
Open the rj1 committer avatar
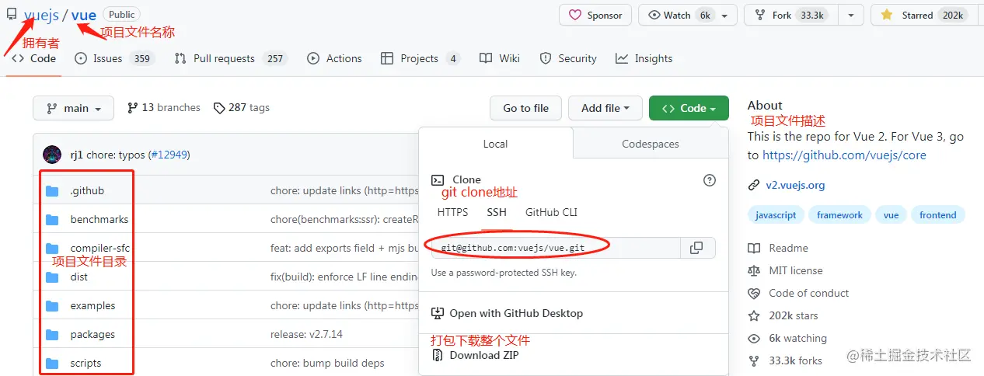(52, 155)
